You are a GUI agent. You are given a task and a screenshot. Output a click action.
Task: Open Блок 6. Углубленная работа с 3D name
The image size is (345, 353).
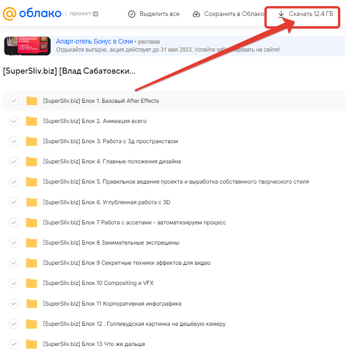[107, 202]
